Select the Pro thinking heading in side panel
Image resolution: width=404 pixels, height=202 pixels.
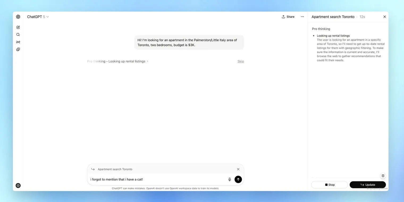(321, 29)
